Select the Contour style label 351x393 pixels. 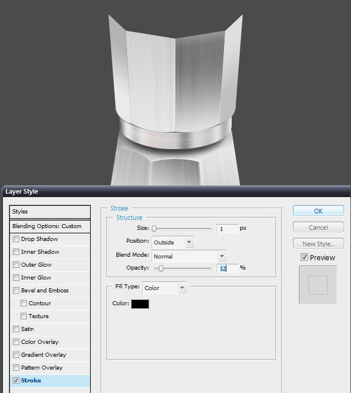(x=40, y=304)
